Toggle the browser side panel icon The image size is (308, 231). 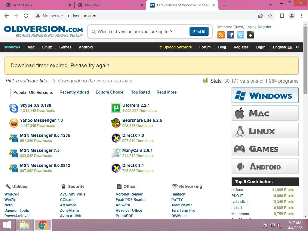282,16
